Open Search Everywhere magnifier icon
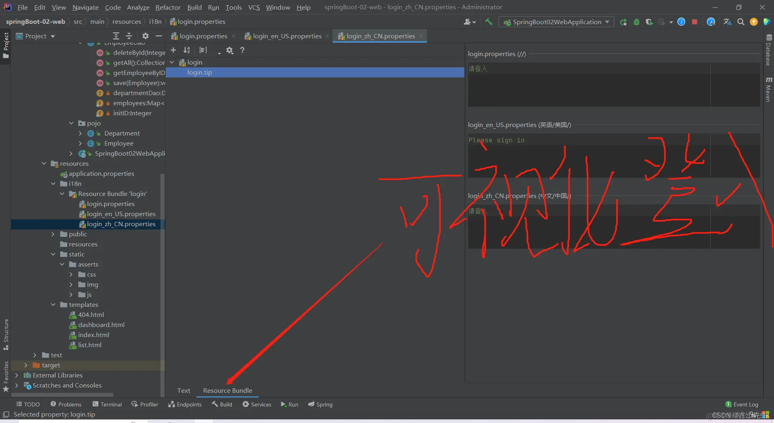The width and height of the screenshot is (774, 423). click(x=741, y=22)
